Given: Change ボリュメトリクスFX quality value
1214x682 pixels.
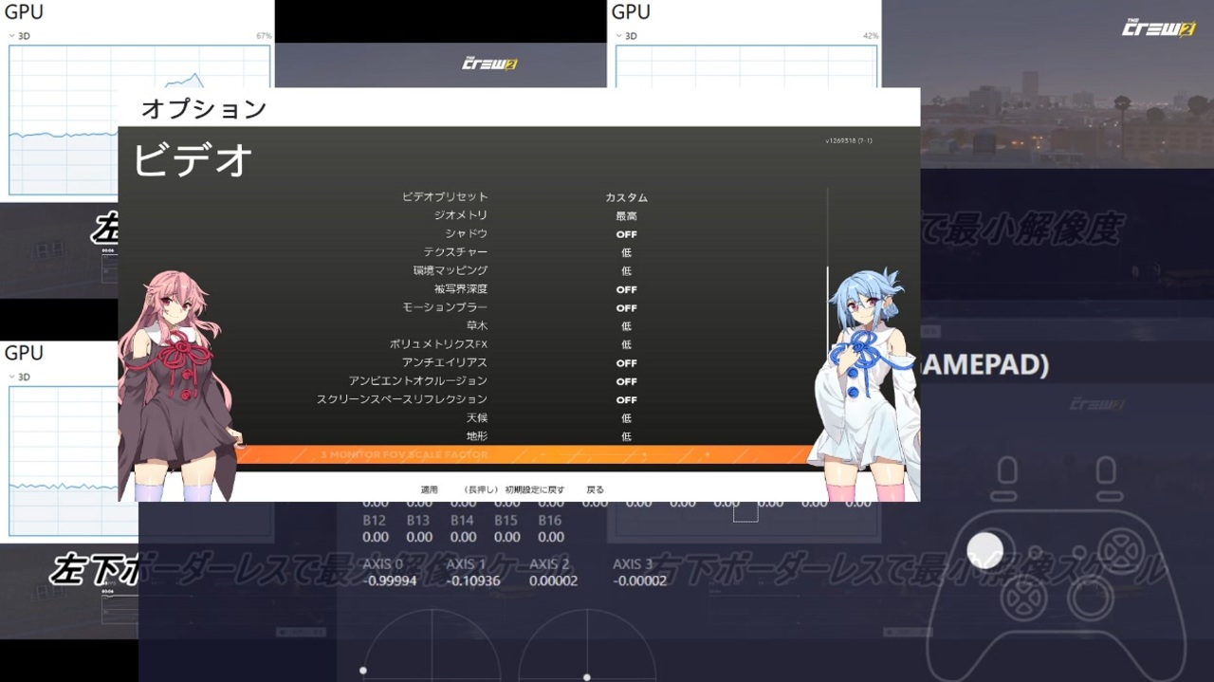Looking at the screenshot, I should (626, 344).
